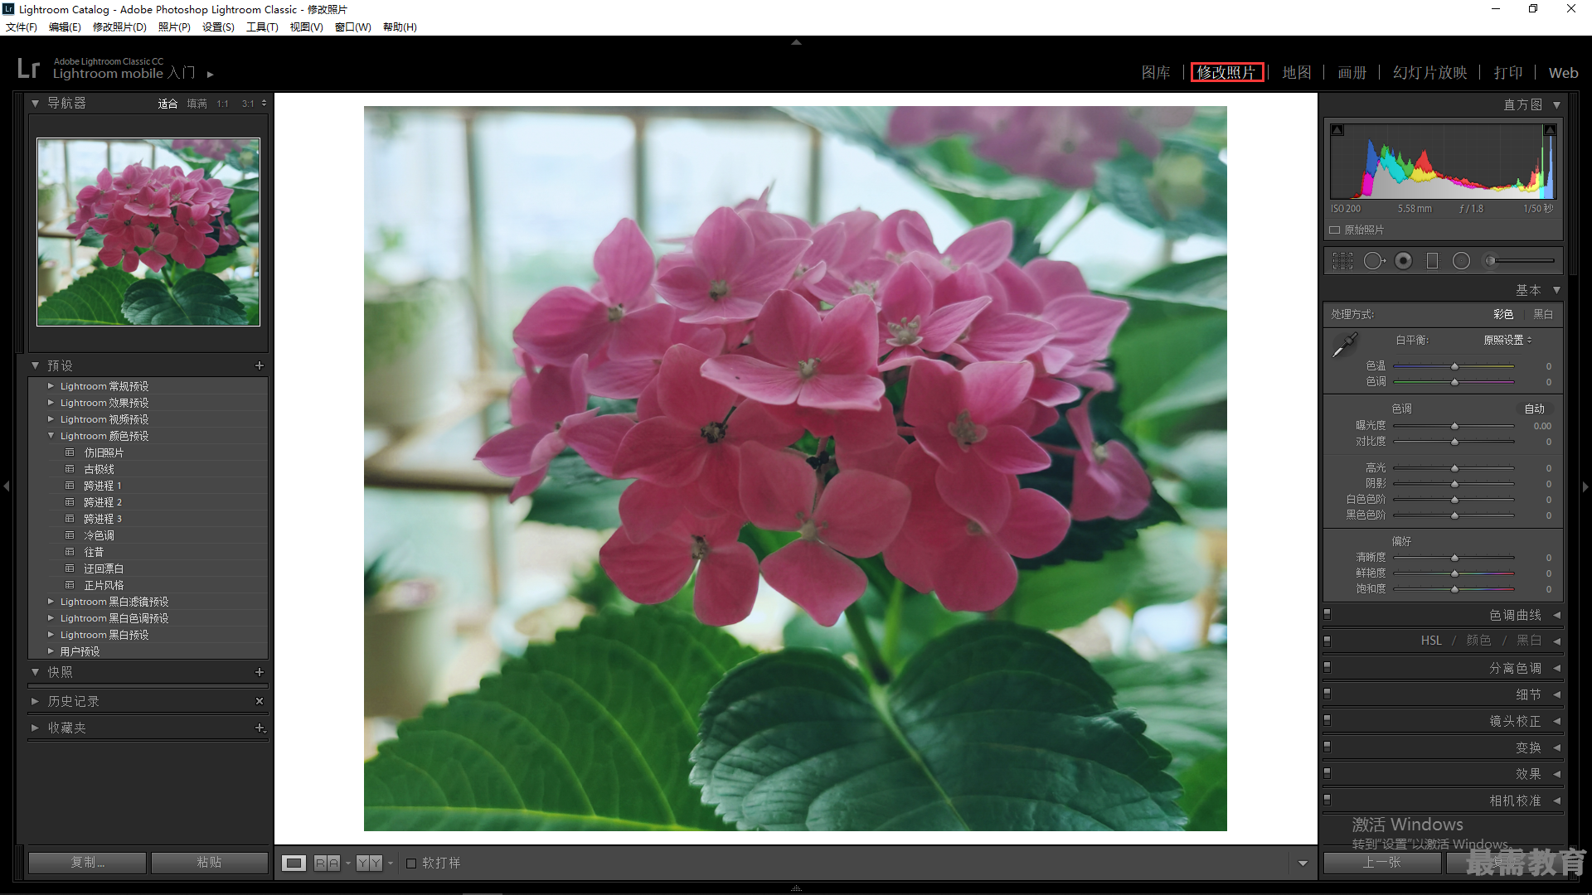
Task: Open the toolbar content dropdown arrow
Action: [1303, 864]
